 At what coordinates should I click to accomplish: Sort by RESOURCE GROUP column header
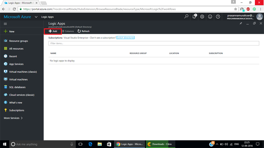138,53
